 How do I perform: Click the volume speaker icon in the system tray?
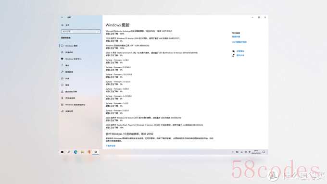(x=250, y=152)
